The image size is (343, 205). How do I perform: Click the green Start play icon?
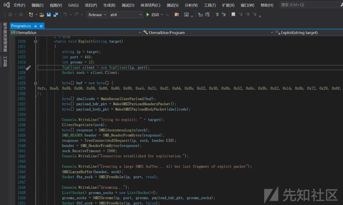tap(148, 15)
